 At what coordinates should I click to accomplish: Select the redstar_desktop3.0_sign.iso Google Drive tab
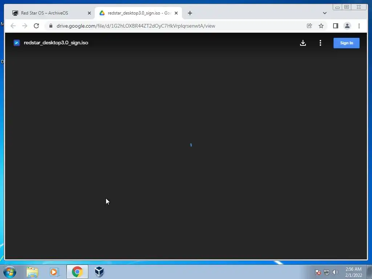pyautogui.click(x=139, y=13)
